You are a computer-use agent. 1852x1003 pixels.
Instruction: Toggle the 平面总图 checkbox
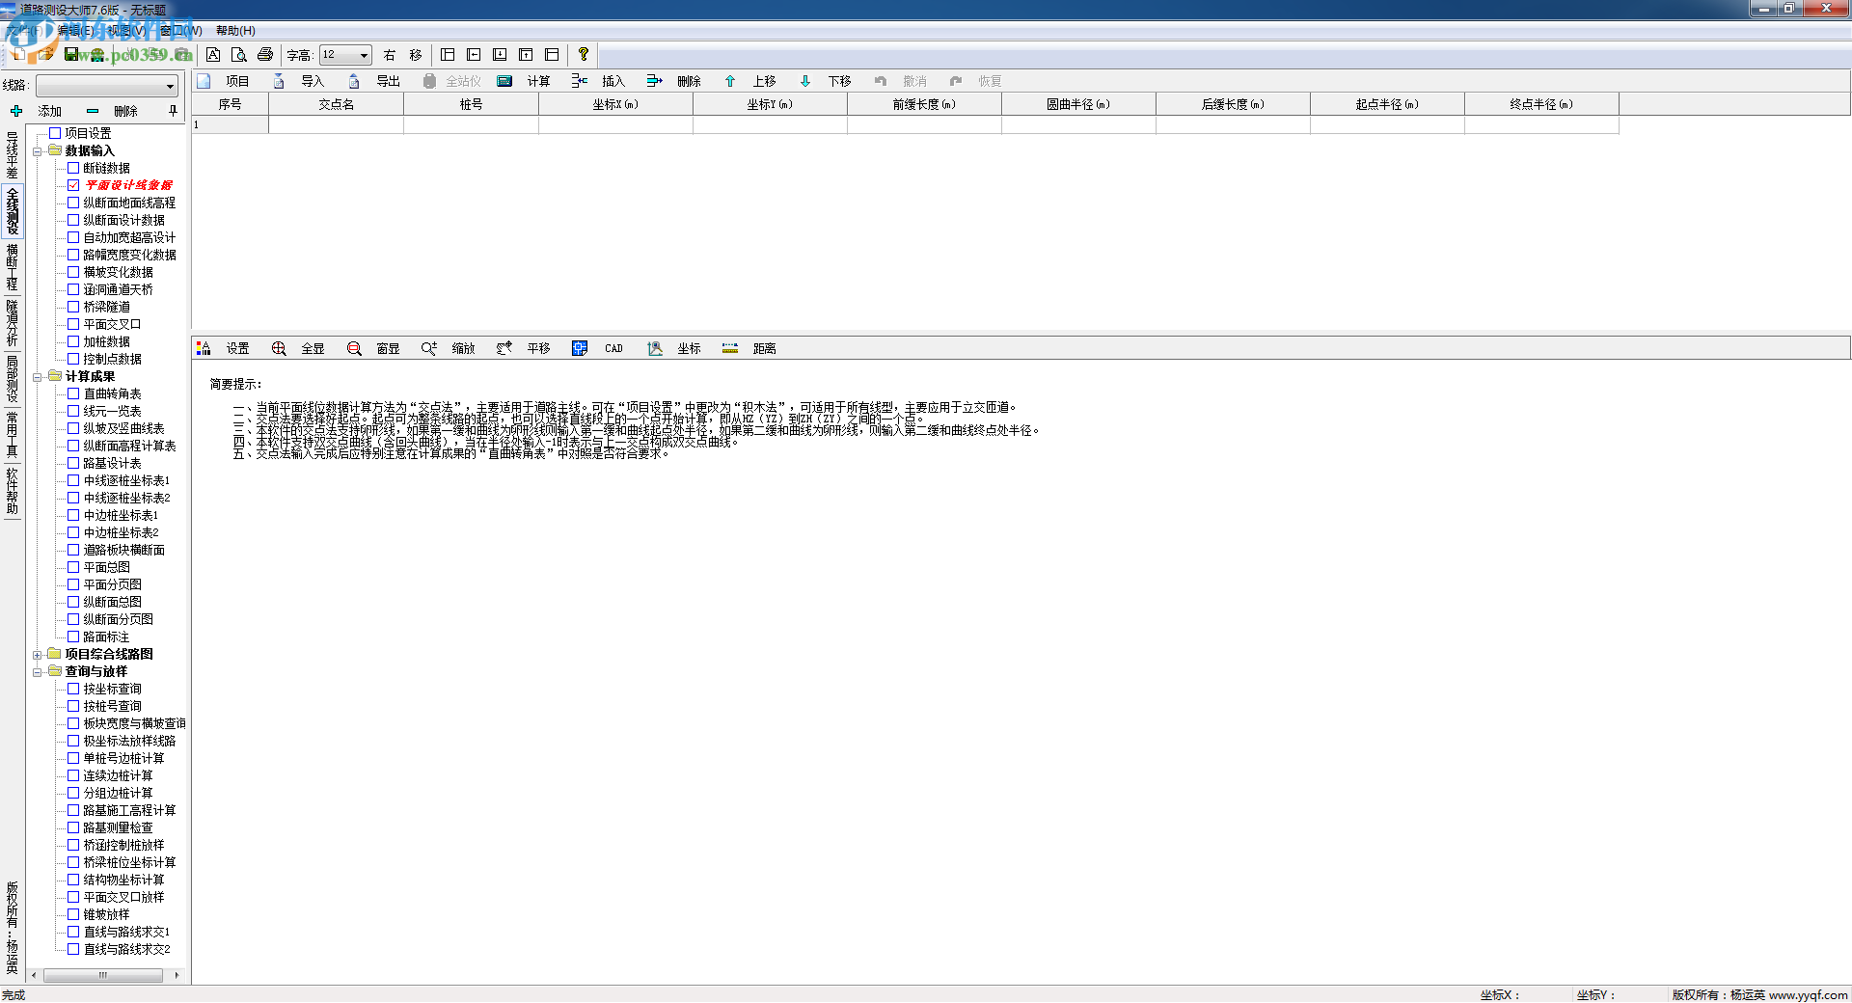pyautogui.click(x=73, y=567)
